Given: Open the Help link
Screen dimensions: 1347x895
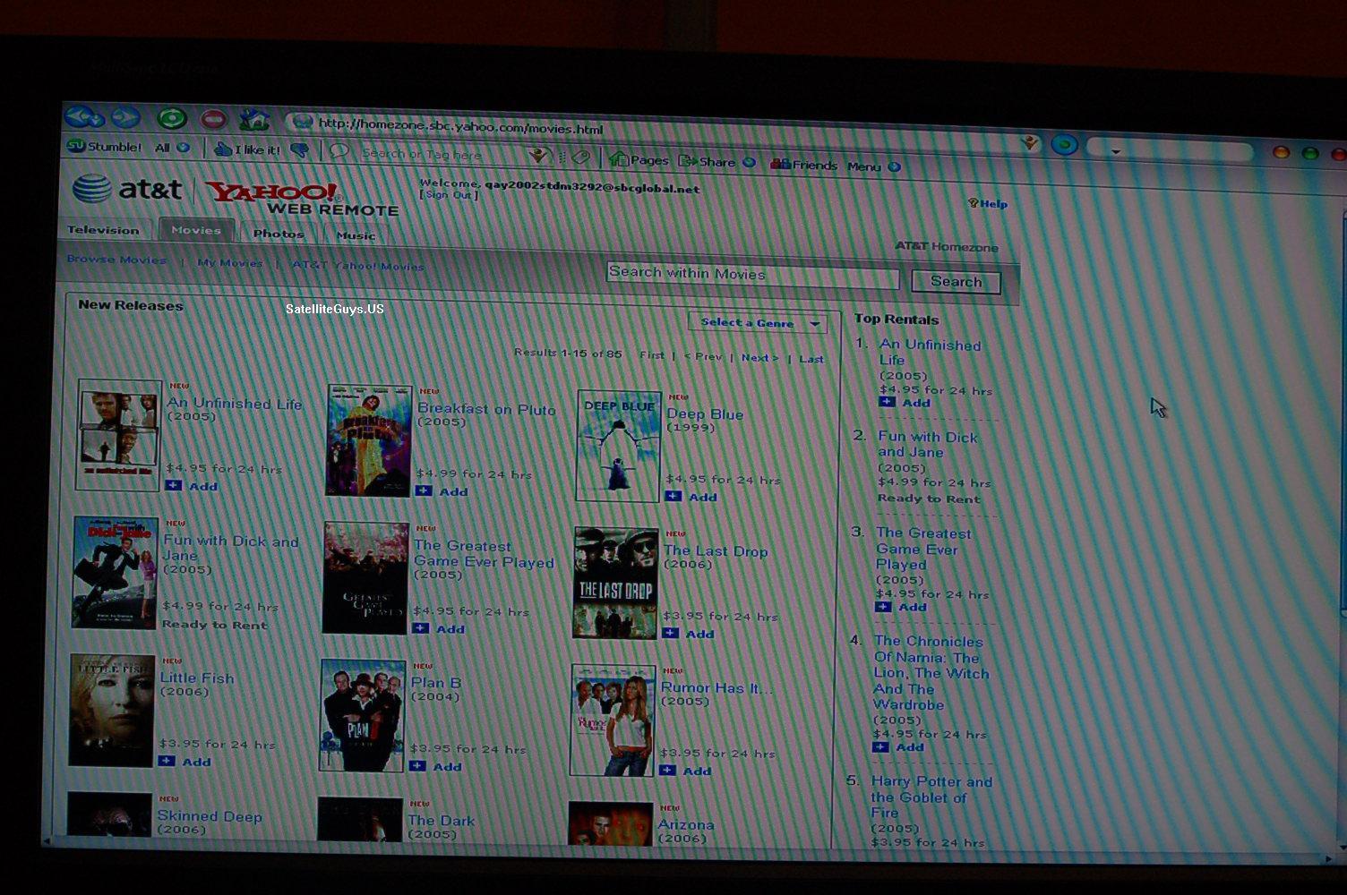Looking at the screenshot, I should [988, 204].
